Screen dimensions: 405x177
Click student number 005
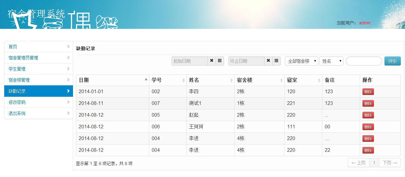(156, 115)
